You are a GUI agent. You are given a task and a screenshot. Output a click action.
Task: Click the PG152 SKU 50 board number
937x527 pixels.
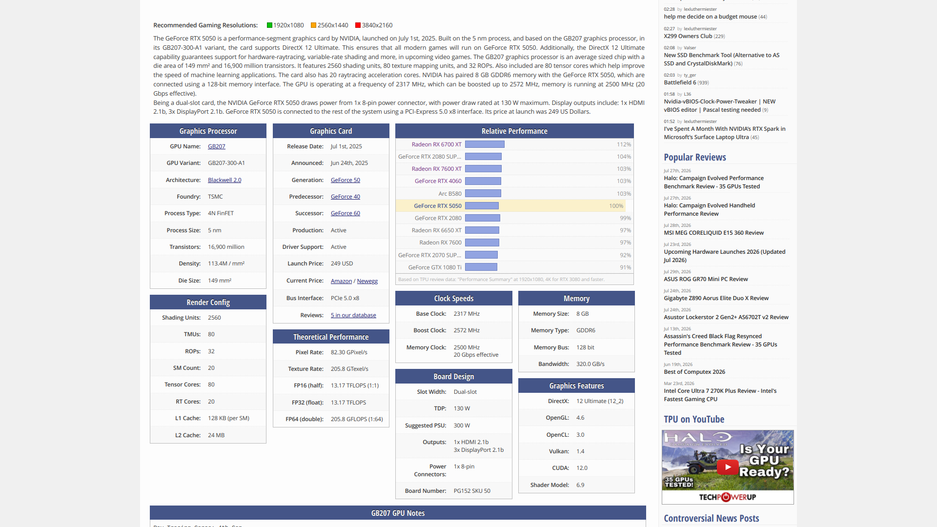coord(472,491)
